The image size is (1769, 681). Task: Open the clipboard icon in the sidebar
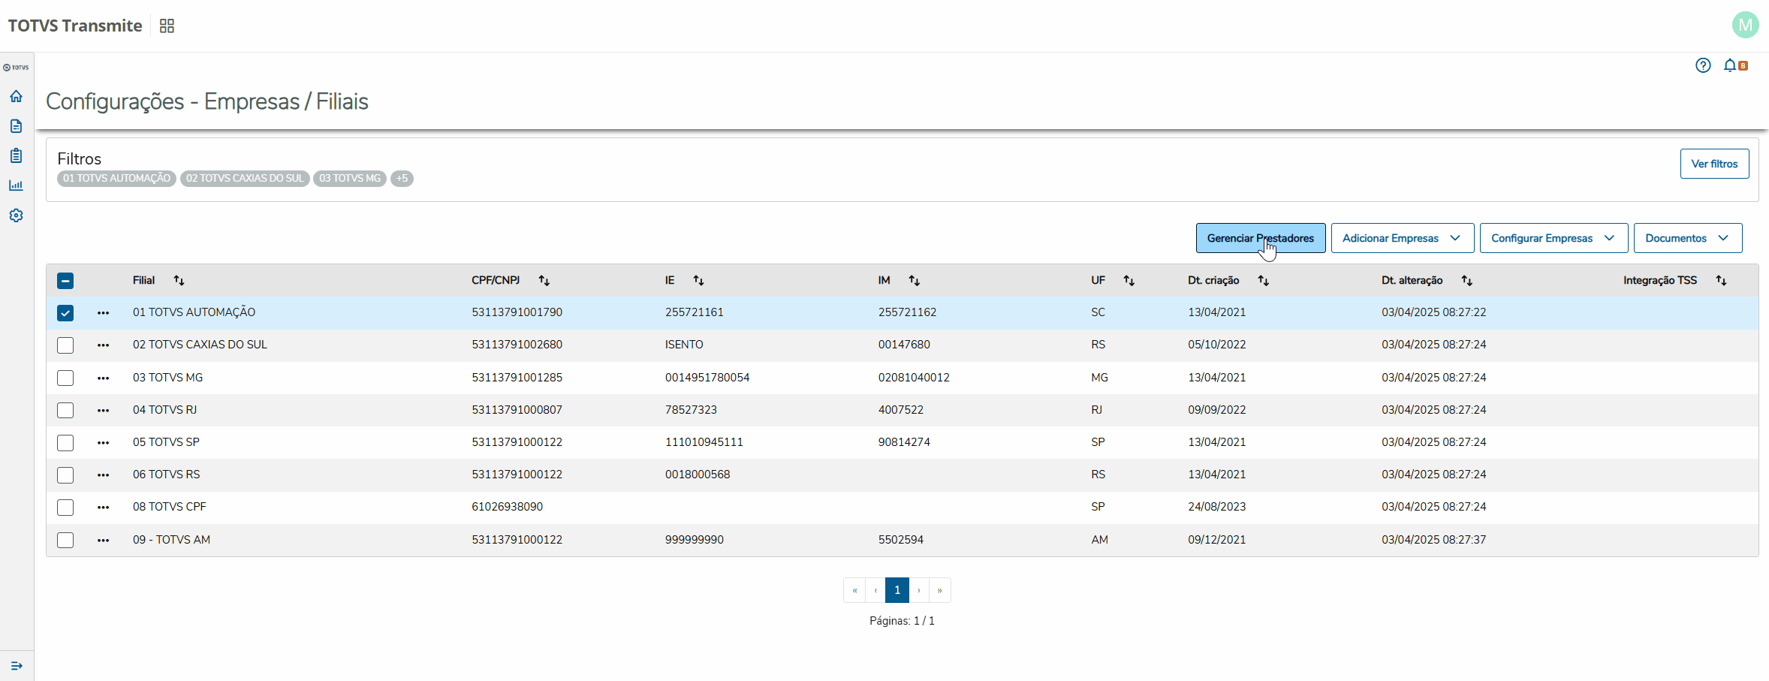(16, 155)
